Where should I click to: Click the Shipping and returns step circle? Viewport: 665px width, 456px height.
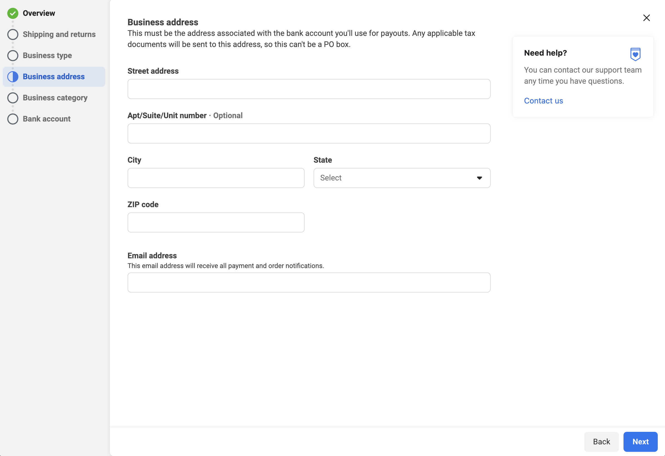13,34
